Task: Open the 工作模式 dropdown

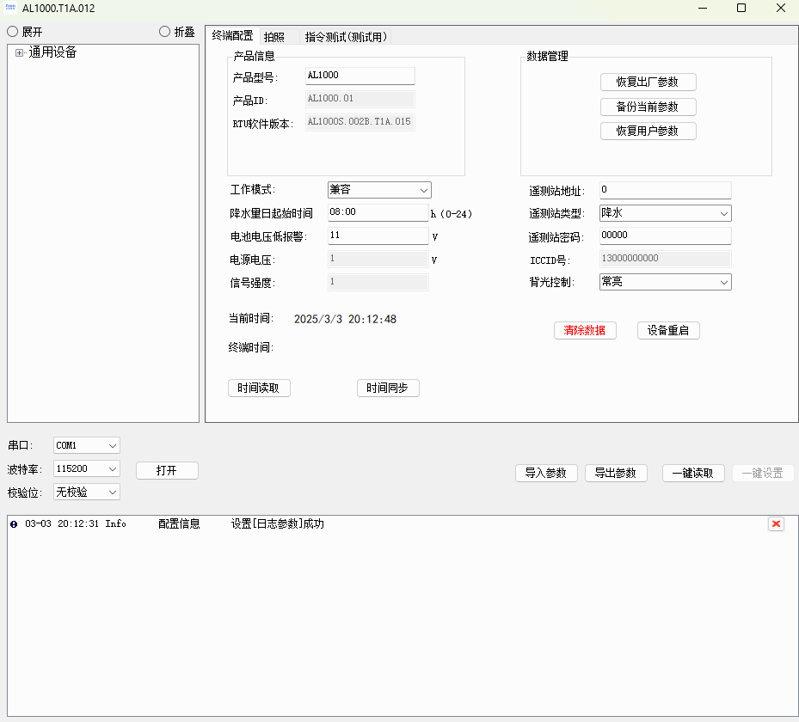Action: (x=379, y=190)
